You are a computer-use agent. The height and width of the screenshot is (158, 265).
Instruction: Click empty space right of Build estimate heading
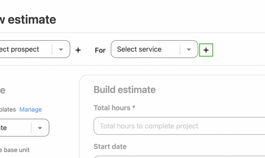(x=207, y=90)
